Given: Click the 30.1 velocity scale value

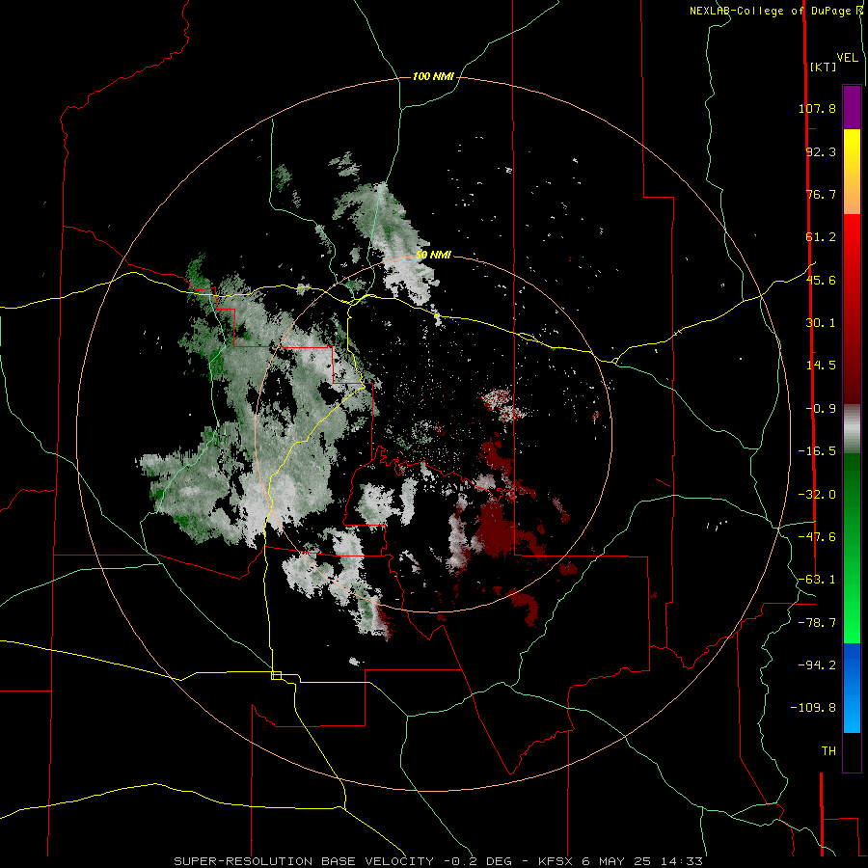Looking at the screenshot, I should click(x=821, y=323).
